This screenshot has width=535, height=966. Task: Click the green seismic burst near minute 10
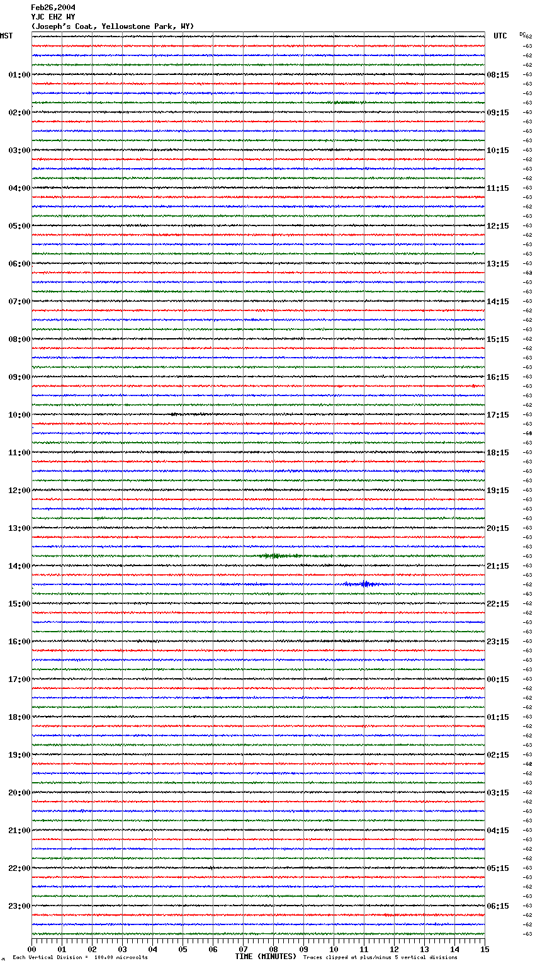pos(346,103)
